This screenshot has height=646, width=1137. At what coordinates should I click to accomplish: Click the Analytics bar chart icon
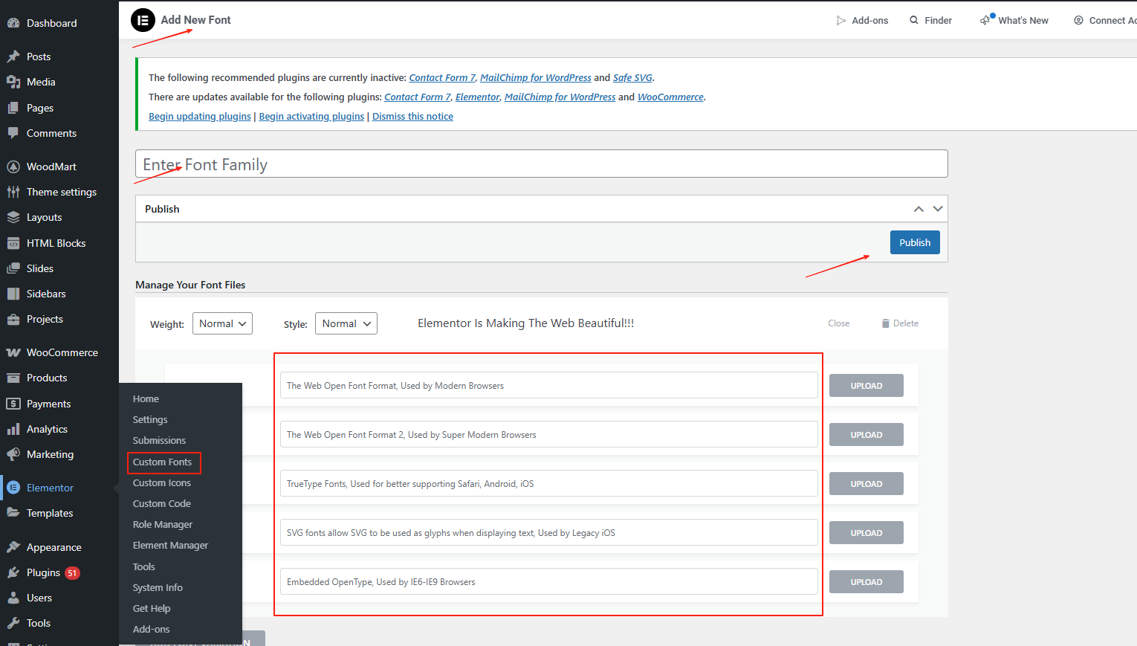click(x=13, y=429)
